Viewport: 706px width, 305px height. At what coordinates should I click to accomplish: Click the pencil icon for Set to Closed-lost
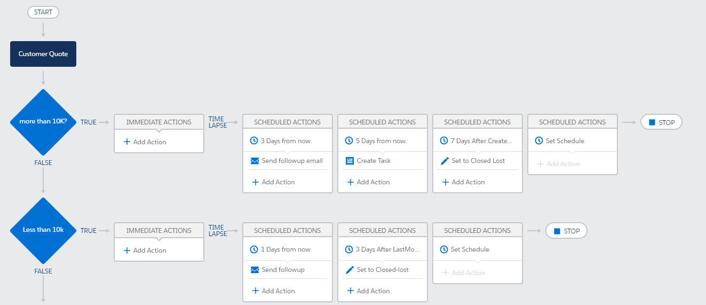coord(350,270)
